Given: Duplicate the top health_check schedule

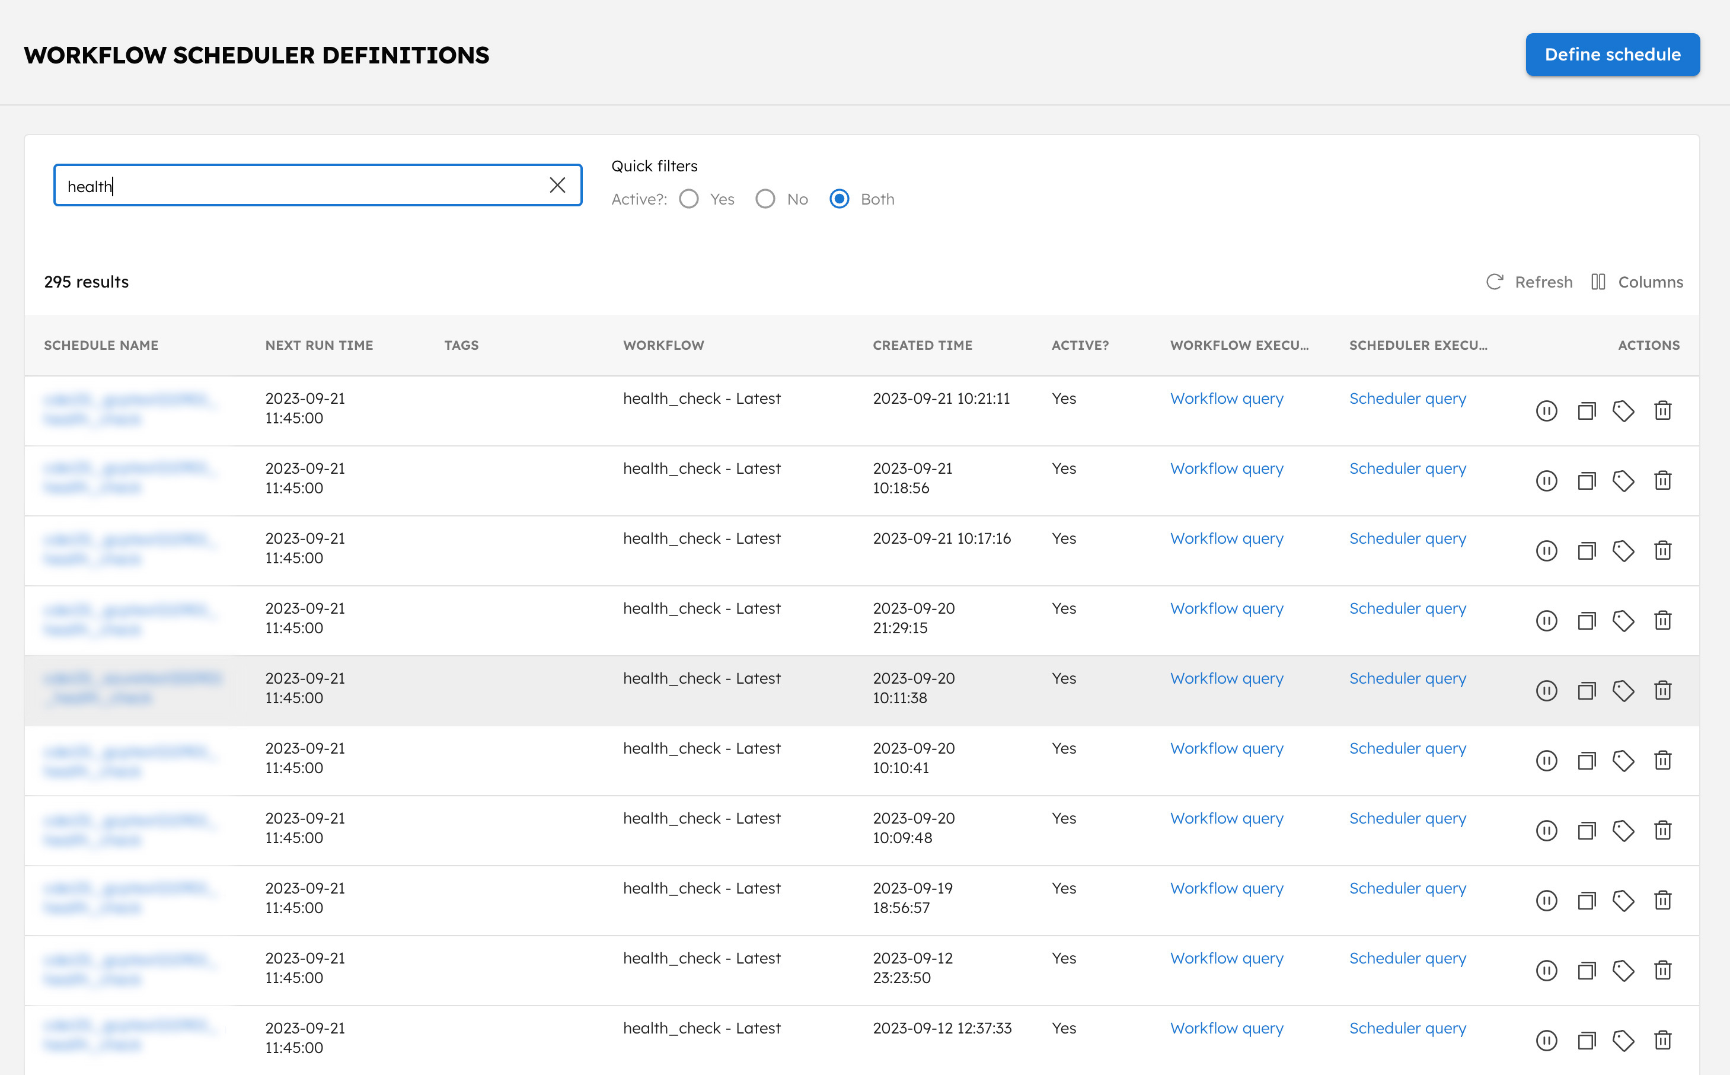Looking at the screenshot, I should 1587,410.
